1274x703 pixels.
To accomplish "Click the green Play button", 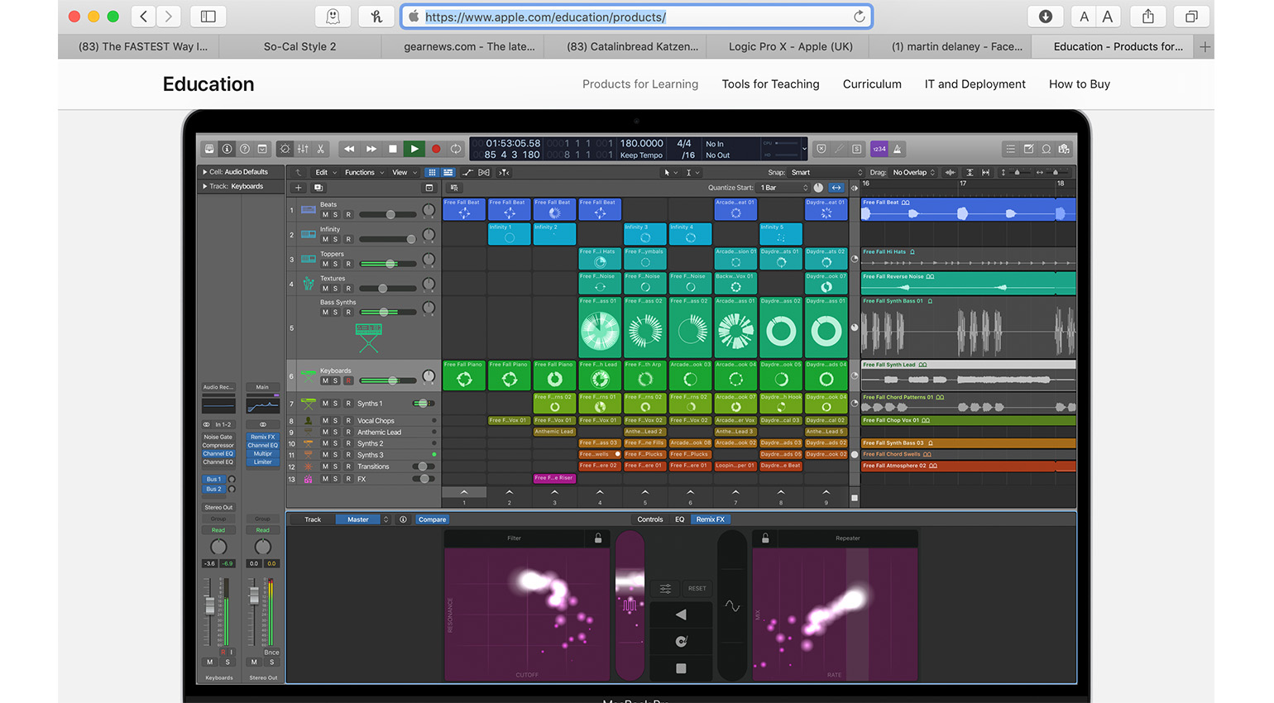I will coord(414,149).
